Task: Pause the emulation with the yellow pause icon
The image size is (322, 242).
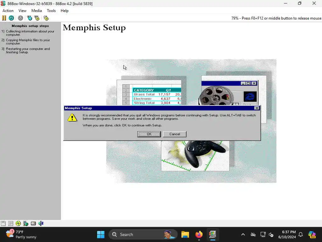Action: [4, 18]
